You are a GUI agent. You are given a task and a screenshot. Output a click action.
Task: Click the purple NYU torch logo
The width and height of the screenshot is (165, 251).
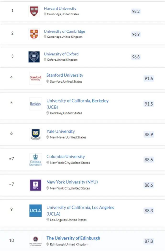pyautogui.click(x=35, y=185)
